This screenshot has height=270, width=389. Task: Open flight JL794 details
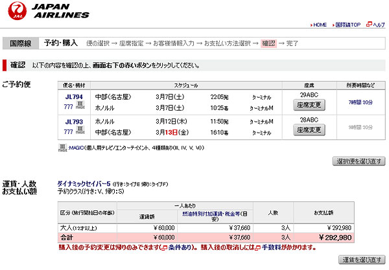pos(73,97)
